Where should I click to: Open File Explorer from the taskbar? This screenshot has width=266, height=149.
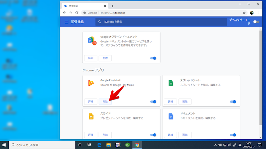tap(108, 145)
